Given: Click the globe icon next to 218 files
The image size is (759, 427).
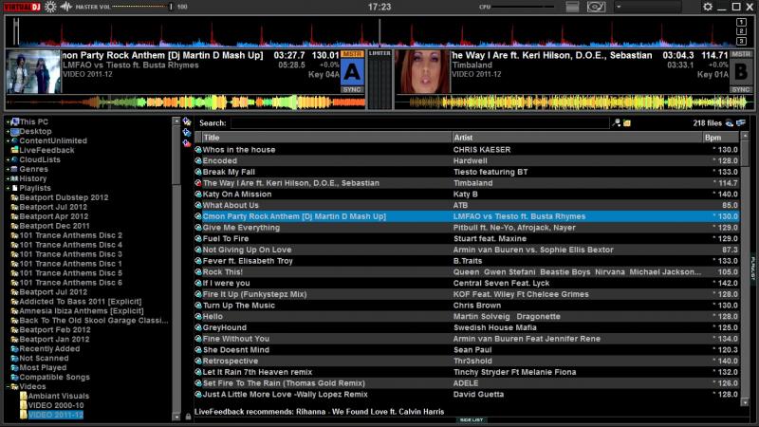Looking at the screenshot, I should click(730, 123).
